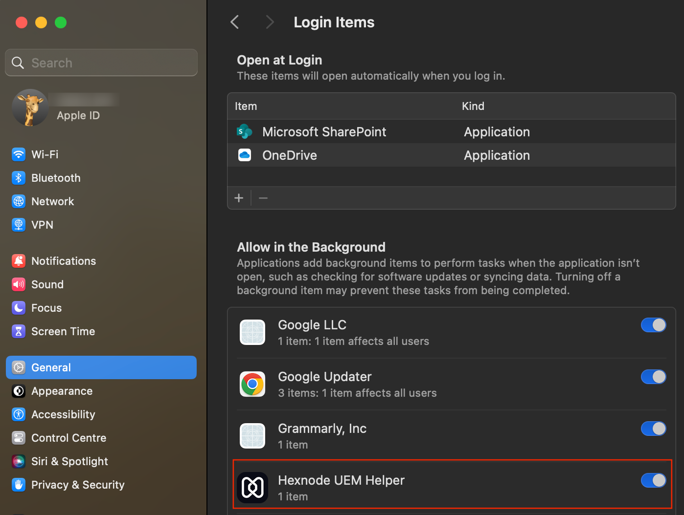Disable Hexnode UEM Helper toggle
Image resolution: width=684 pixels, height=515 pixels.
654,480
